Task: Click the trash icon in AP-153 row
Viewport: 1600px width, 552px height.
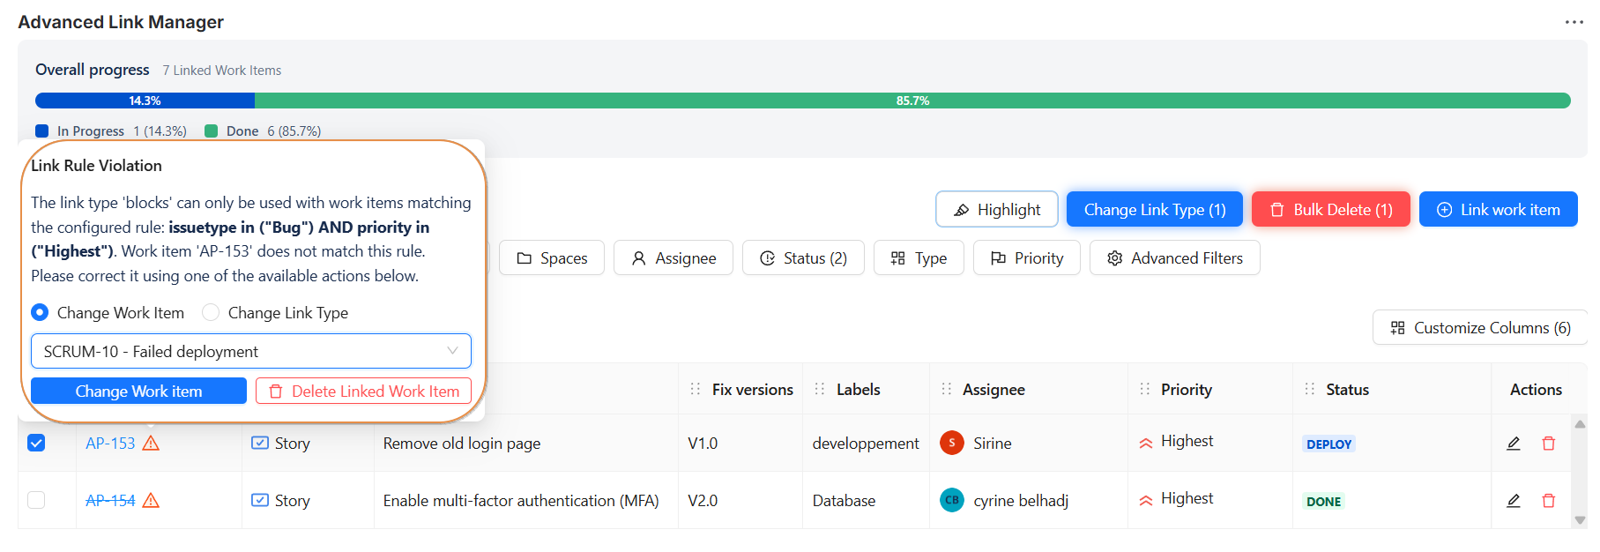Action: click(1548, 444)
